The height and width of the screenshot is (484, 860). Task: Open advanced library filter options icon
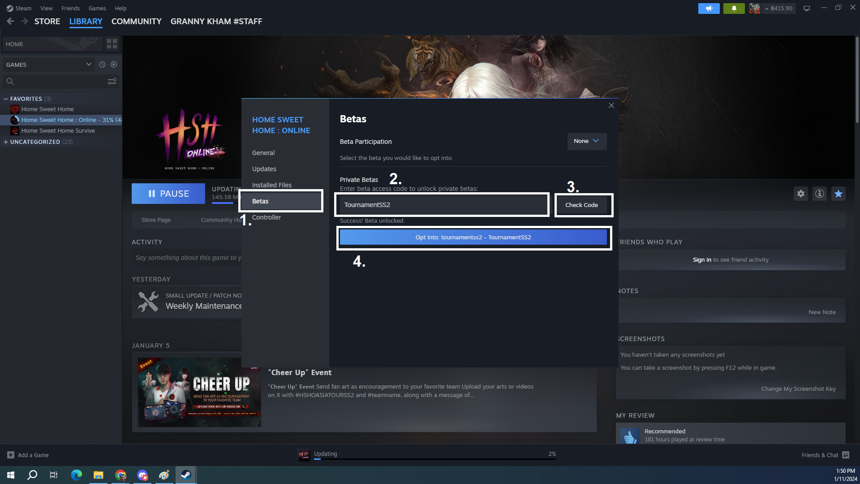pyautogui.click(x=112, y=81)
